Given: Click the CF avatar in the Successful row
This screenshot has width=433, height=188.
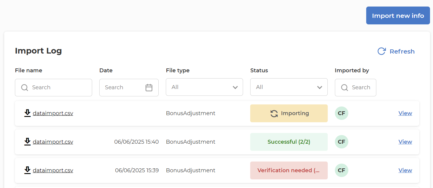Looking at the screenshot, I should coord(341,142).
